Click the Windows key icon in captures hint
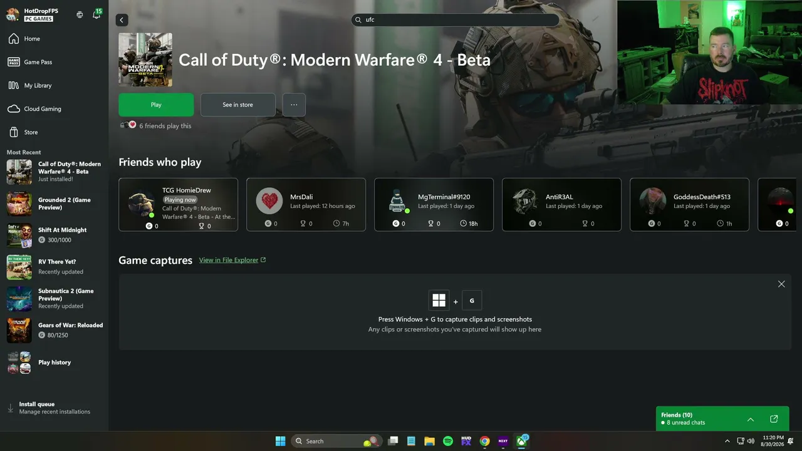 point(439,300)
